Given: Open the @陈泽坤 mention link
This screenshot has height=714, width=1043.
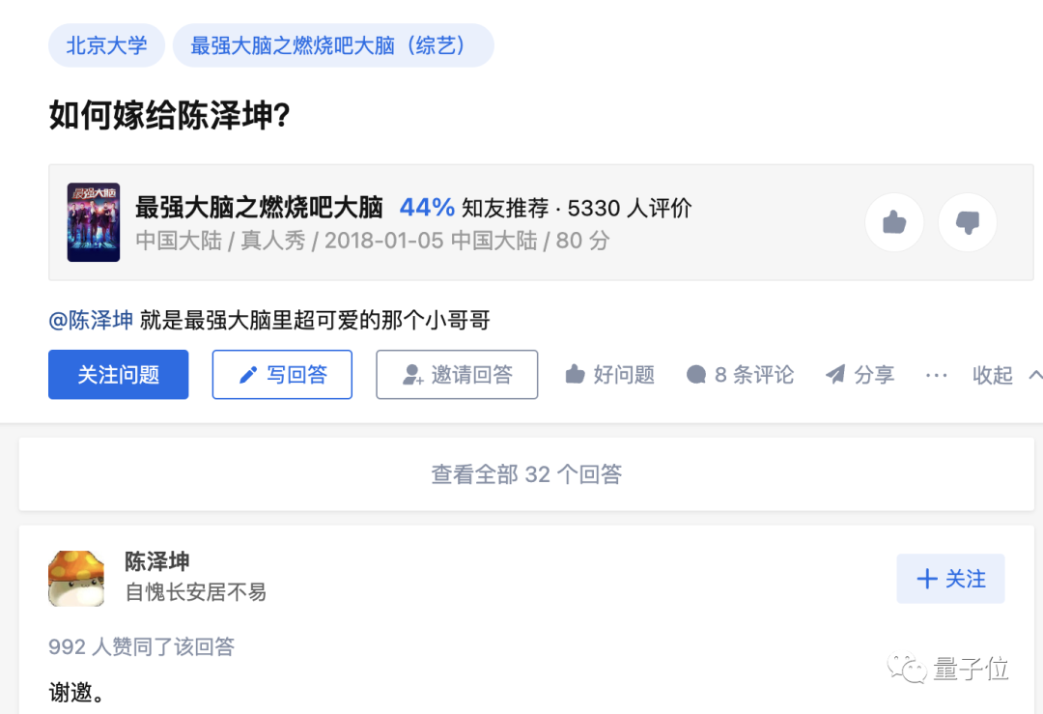Looking at the screenshot, I should pos(91,320).
